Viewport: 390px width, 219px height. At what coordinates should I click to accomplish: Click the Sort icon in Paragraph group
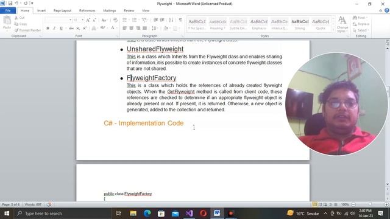[x=171, y=20]
